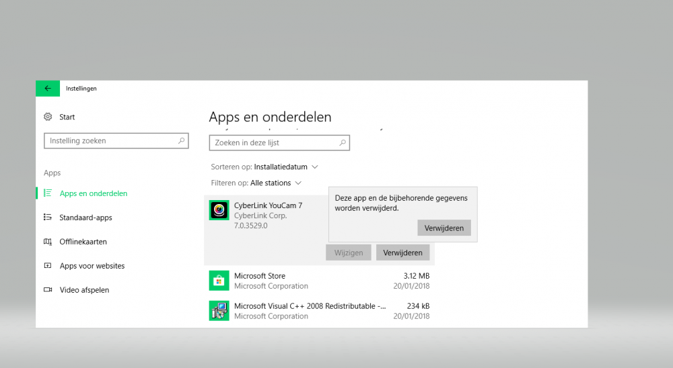The height and width of the screenshot is (368, 673).
Task: Click the greyed Wijzigen button
Action: click(x=349, y=252)
